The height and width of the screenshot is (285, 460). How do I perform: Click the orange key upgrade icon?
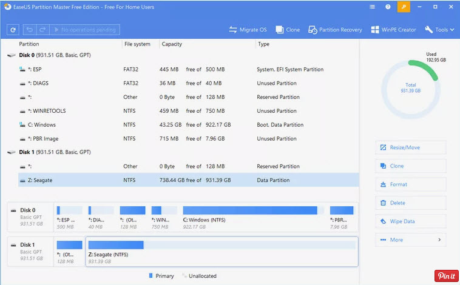coord(404,7)
